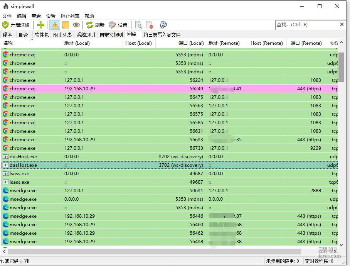Switch to the 自定义规则 tab
The width and height of the screenshot is (350, 266).
111,35
